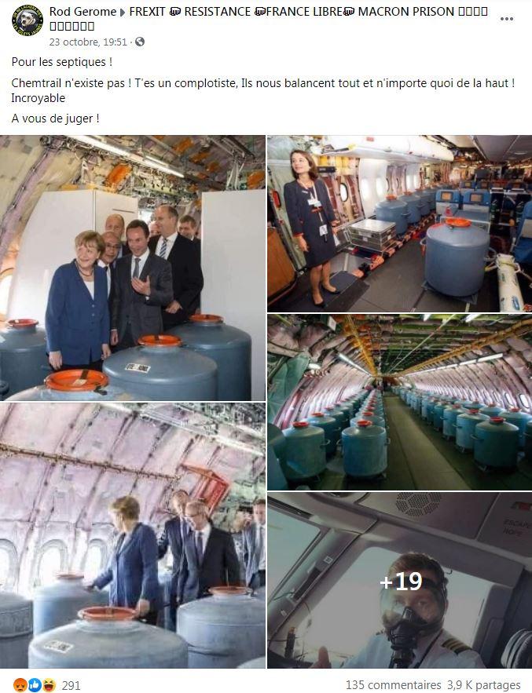View the 135 commentaires list

point(393,685)
